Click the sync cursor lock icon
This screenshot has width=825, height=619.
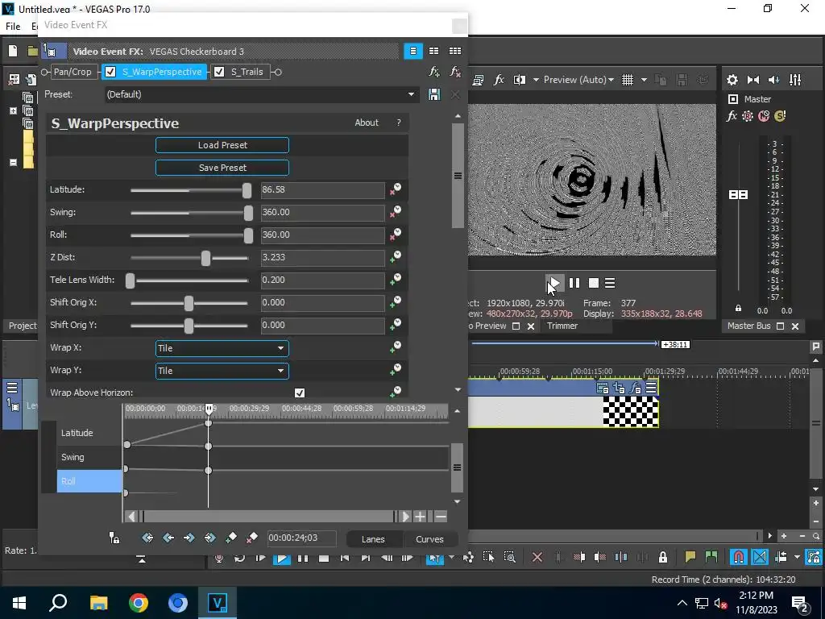tap(114, 538)
